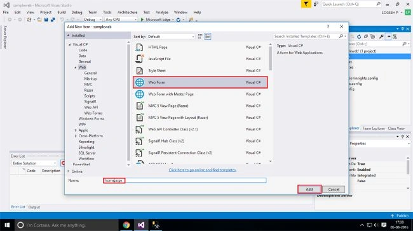Open the volume control in system tray
Image resolution: width=413 pixels, height=231 pixels.
[x=376, y=225]
